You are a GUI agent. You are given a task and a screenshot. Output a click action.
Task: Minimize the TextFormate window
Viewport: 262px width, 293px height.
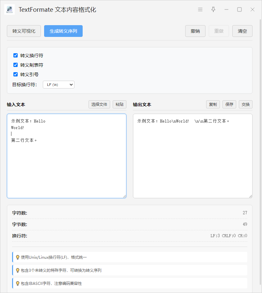(226, 9)
